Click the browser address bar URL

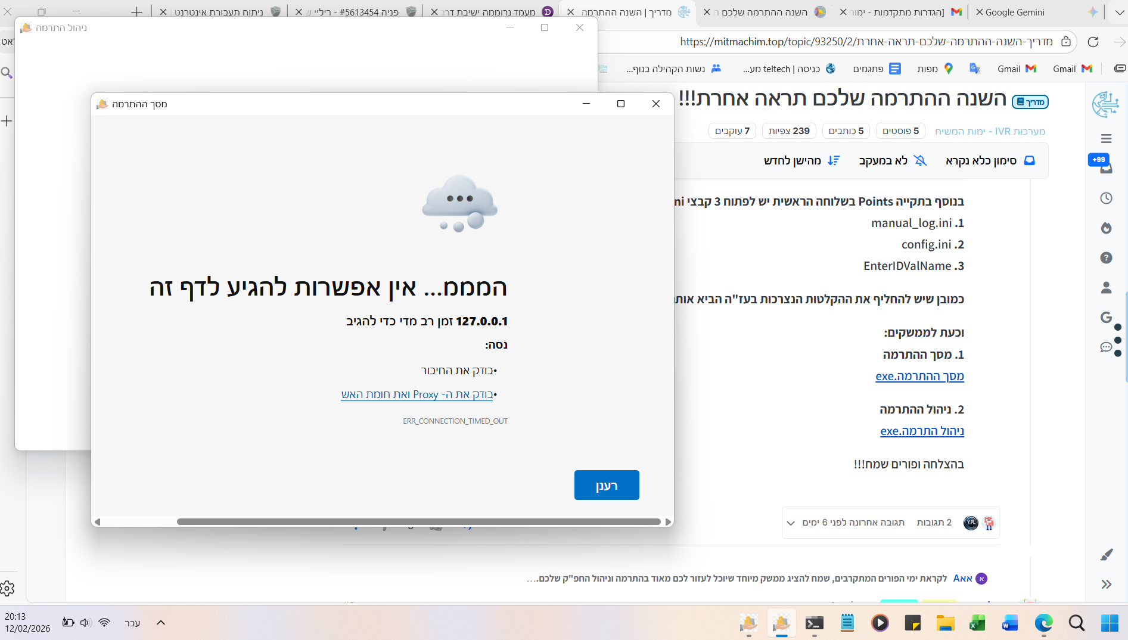864,42
